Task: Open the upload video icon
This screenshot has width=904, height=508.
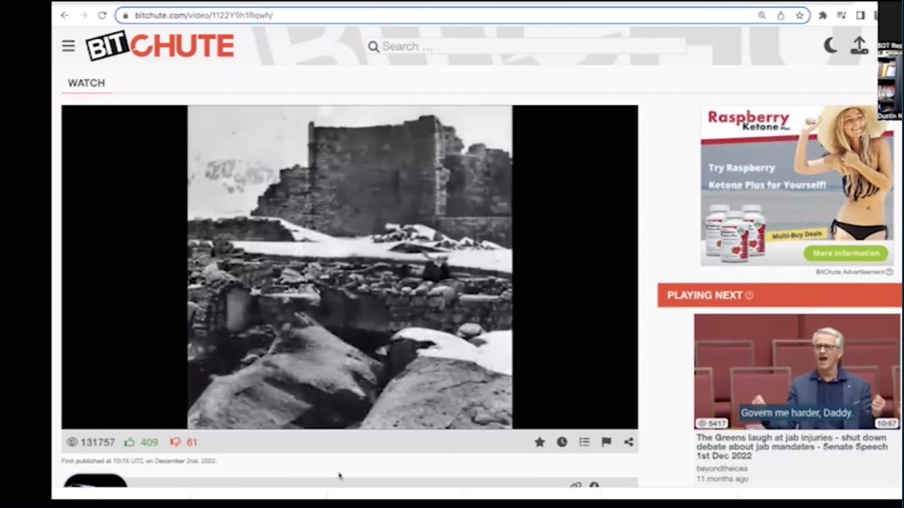Action: click(x=859, y=46)
